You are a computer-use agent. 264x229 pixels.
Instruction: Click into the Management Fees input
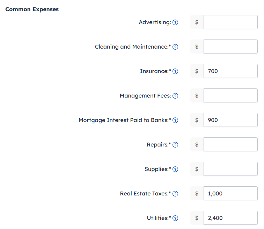(230, 95)
